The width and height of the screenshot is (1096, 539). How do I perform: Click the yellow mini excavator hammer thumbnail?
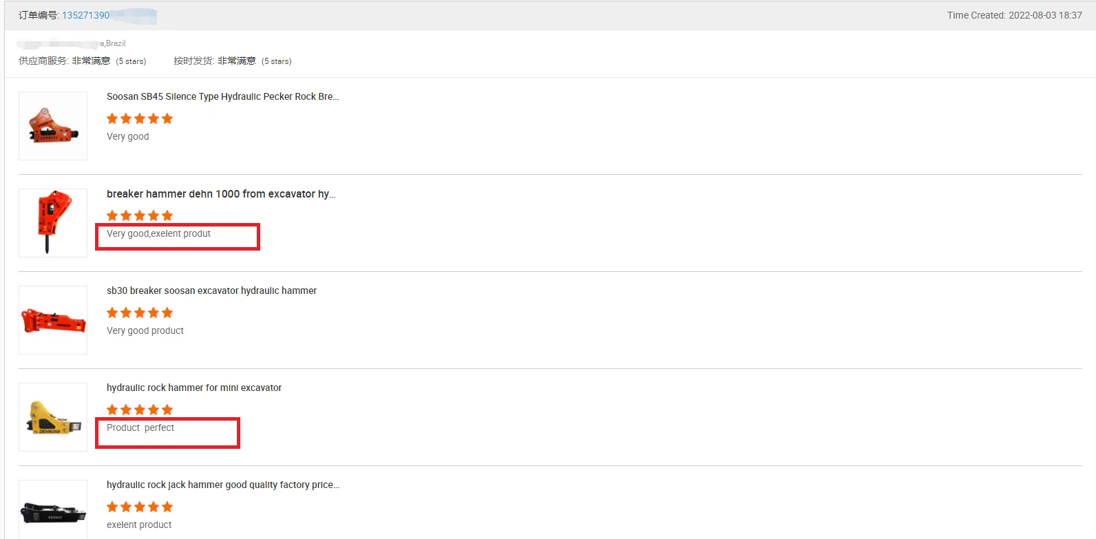pos(53,417)
